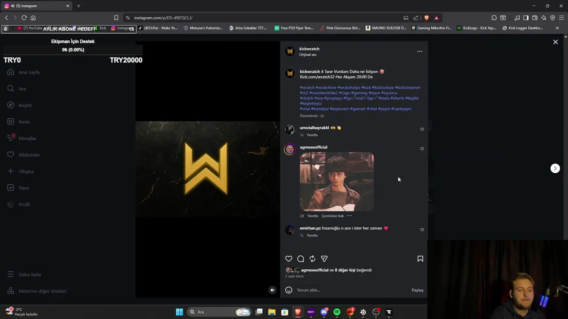Open the Gaming Mikrofon Fi... bookmark
Image resolution: width=568 pixels, height=319 pixels.
[431, 28]
